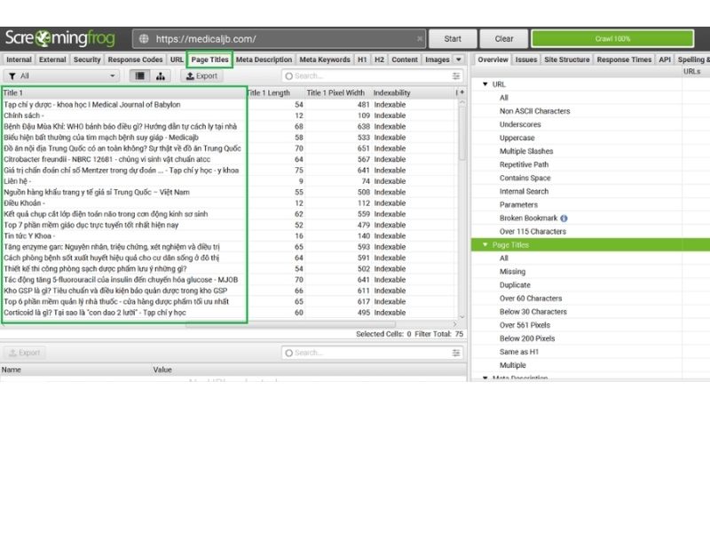Open search options in upper search bar
Viewport: 710px width, 533px height.
456,76
